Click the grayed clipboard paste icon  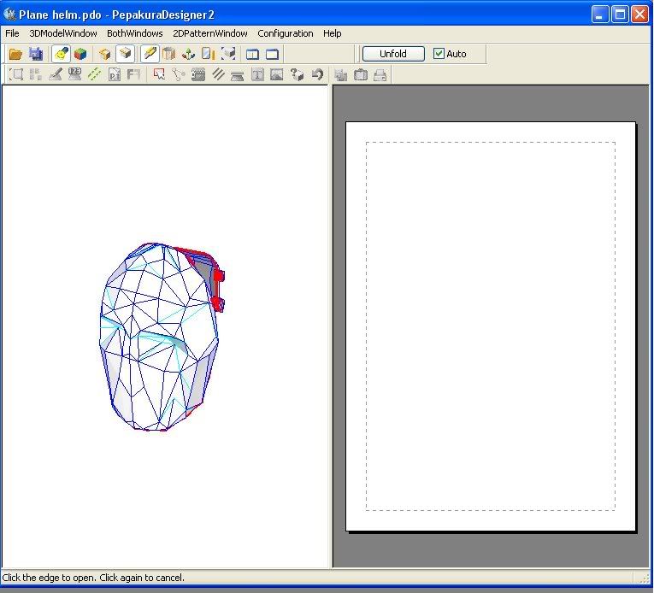coord(361,75)
